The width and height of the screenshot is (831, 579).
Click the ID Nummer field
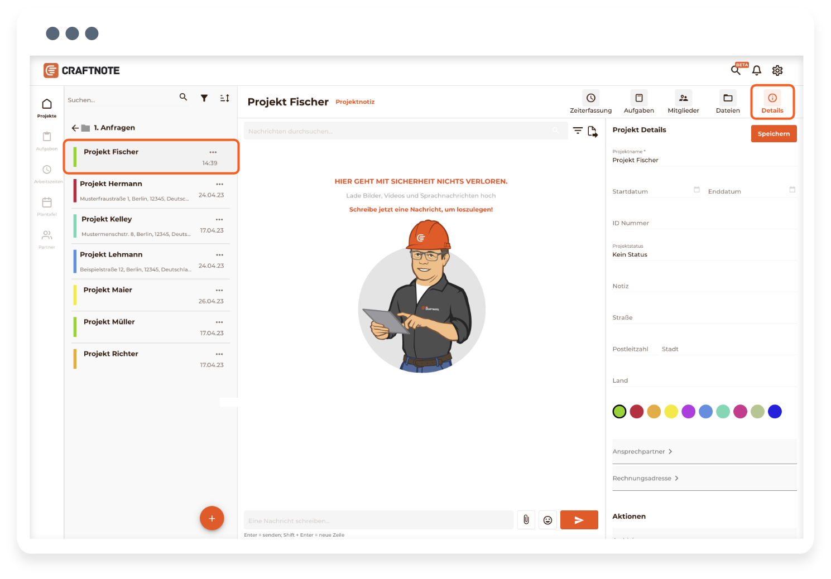tap(704, 222)
